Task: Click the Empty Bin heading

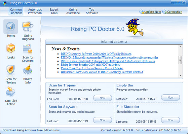Action: [124, 85]
